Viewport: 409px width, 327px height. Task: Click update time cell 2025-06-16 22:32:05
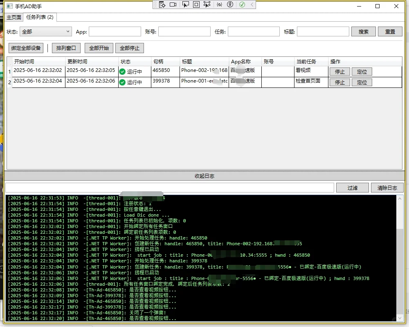pyautogui.click(x=92, y=72)
